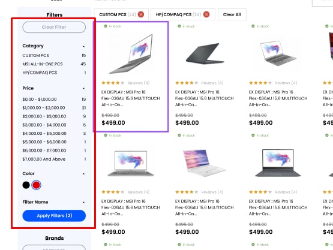Filter by MSI ALL-IN-ONE PCS category
This screenshot has height=250, width=333.
tap(54, 64)
